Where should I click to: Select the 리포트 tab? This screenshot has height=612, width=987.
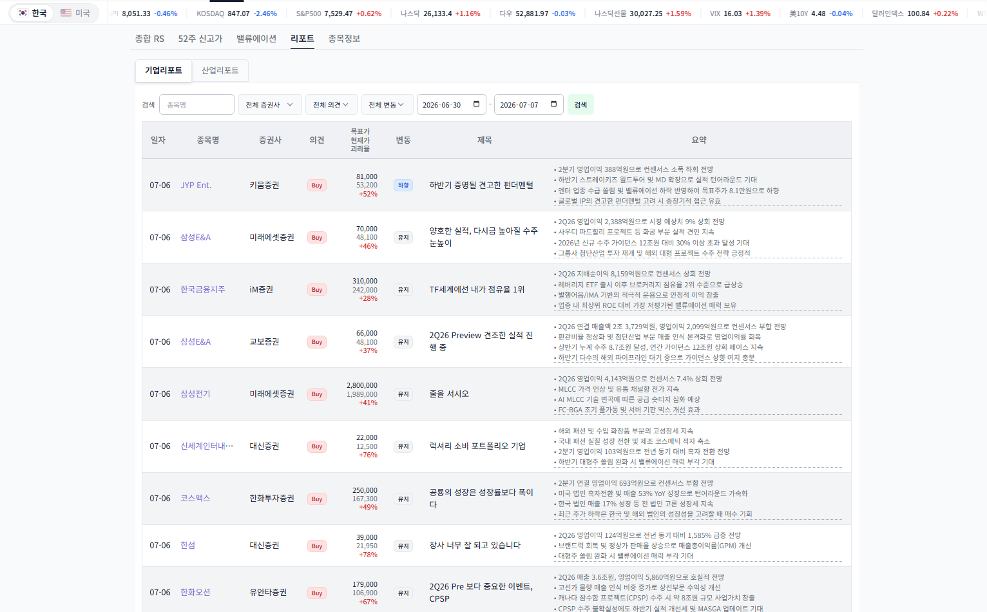coord(302,39)
